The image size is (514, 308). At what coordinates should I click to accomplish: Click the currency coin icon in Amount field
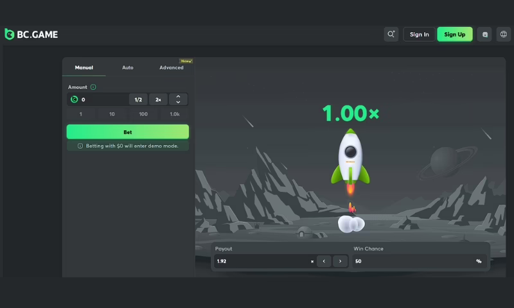(x=75, y=99)
